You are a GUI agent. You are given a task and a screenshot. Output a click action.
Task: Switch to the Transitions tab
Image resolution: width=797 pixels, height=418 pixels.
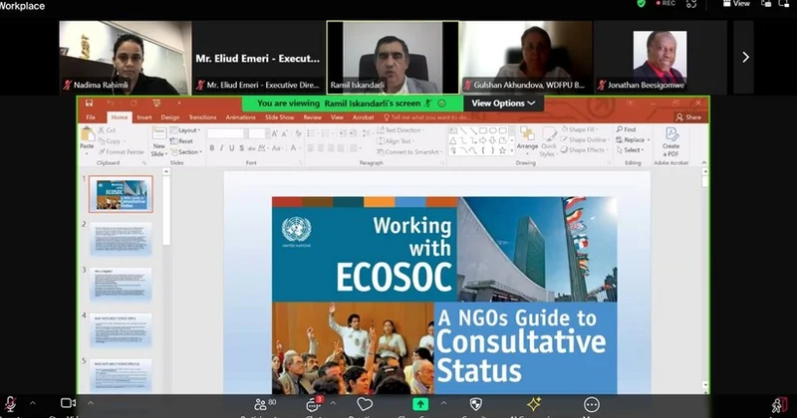click(202, 117)
